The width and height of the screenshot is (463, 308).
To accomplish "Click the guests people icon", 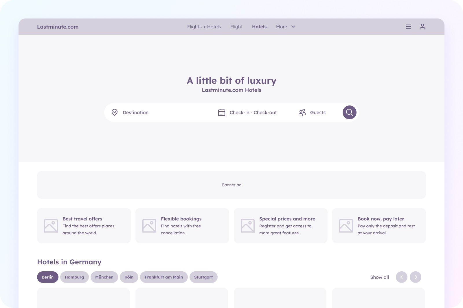I will click(302, 112).
